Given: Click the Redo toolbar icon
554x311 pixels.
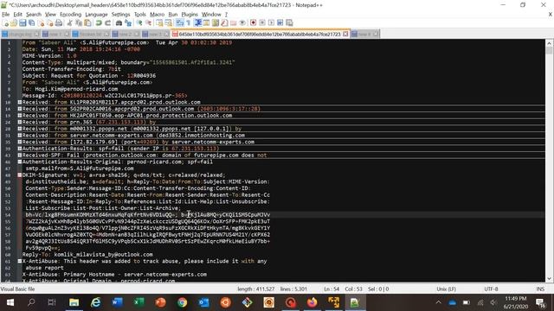Looking at the screenshot, I should (x=107, y=23).
